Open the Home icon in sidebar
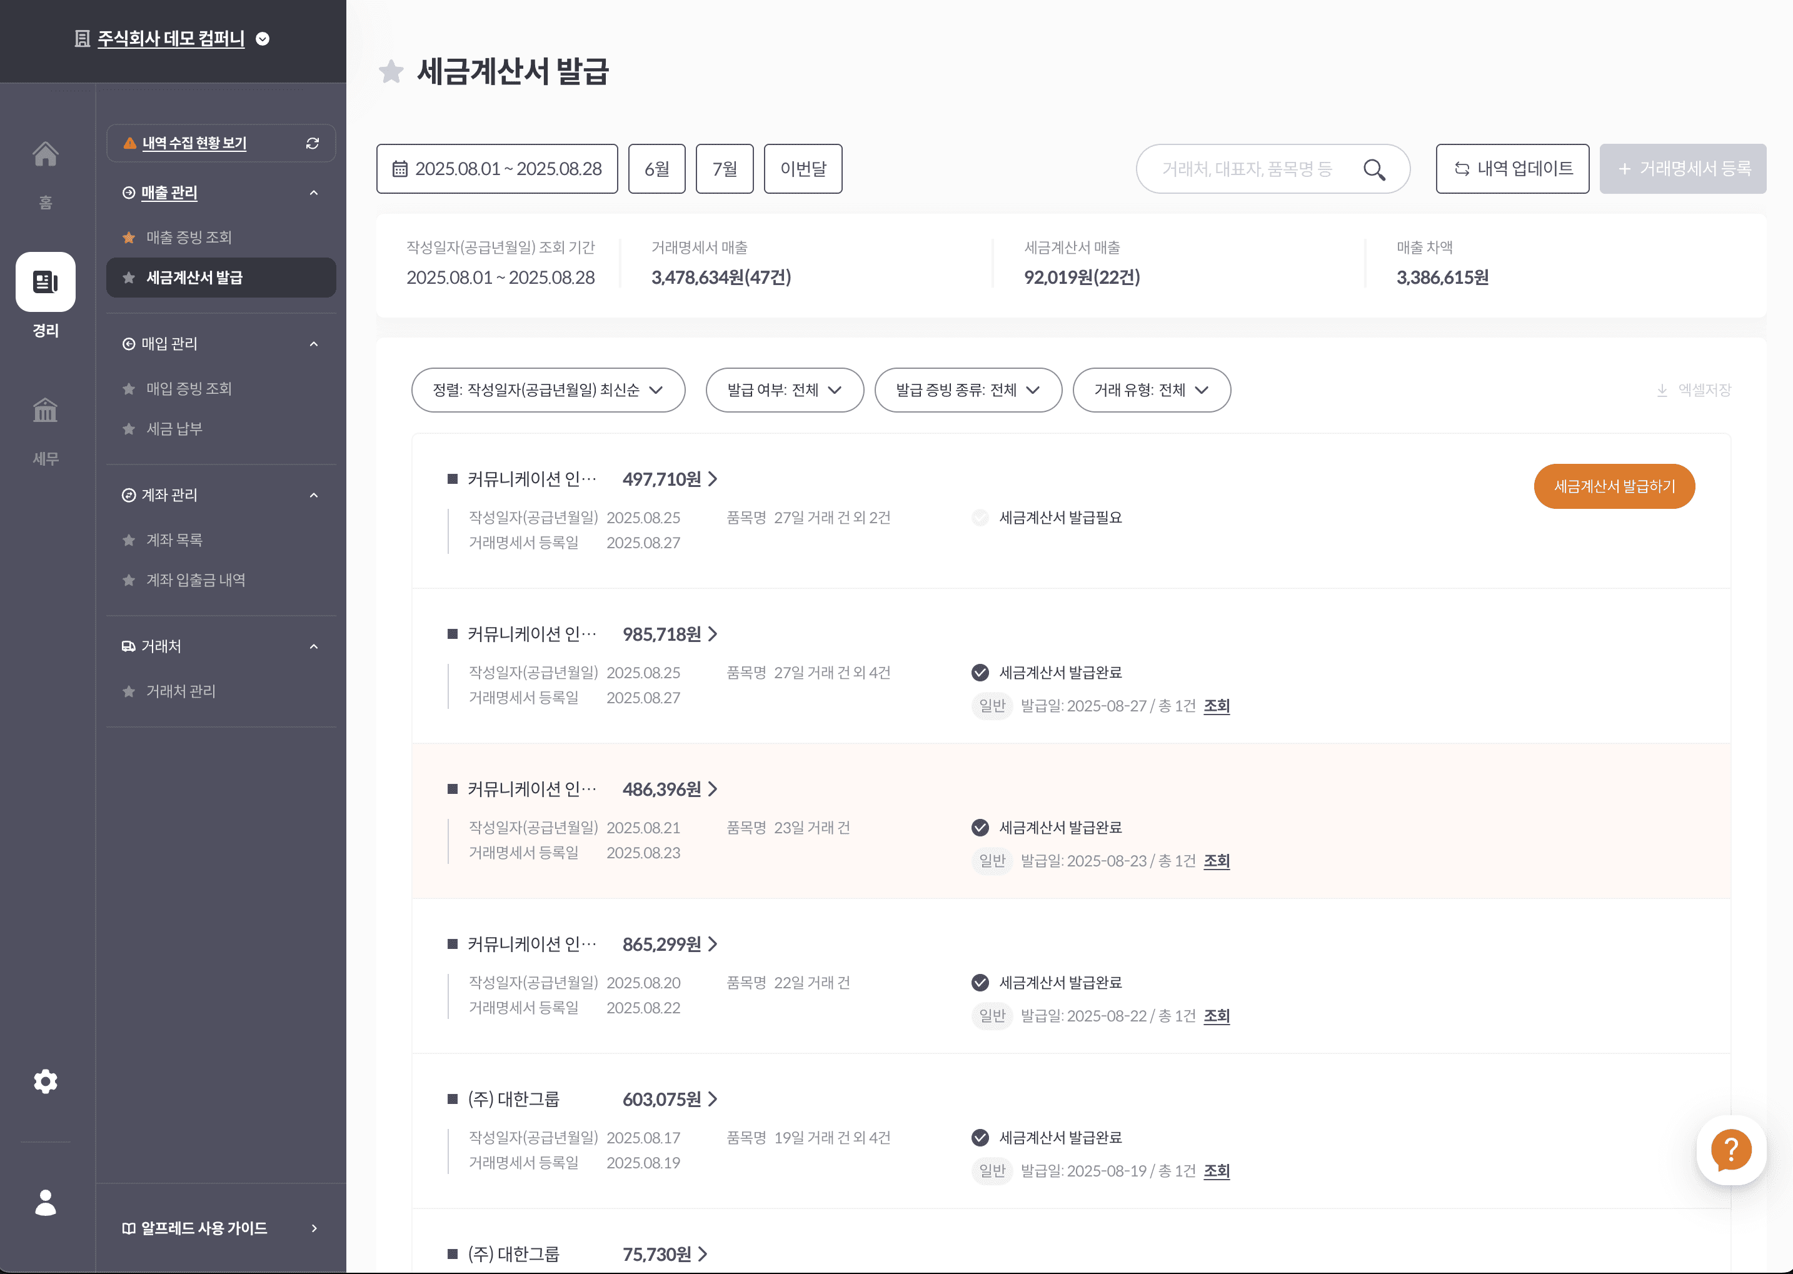Image resolution: width=1793 pixels, height=1274 pixels. pyautogui.click(x=46, y=154)
